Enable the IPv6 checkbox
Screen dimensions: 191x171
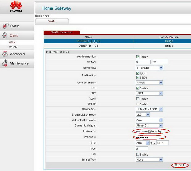tap(138, 154)
